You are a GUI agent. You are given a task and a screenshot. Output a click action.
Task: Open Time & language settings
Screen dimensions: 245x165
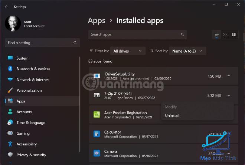point(42,122)
